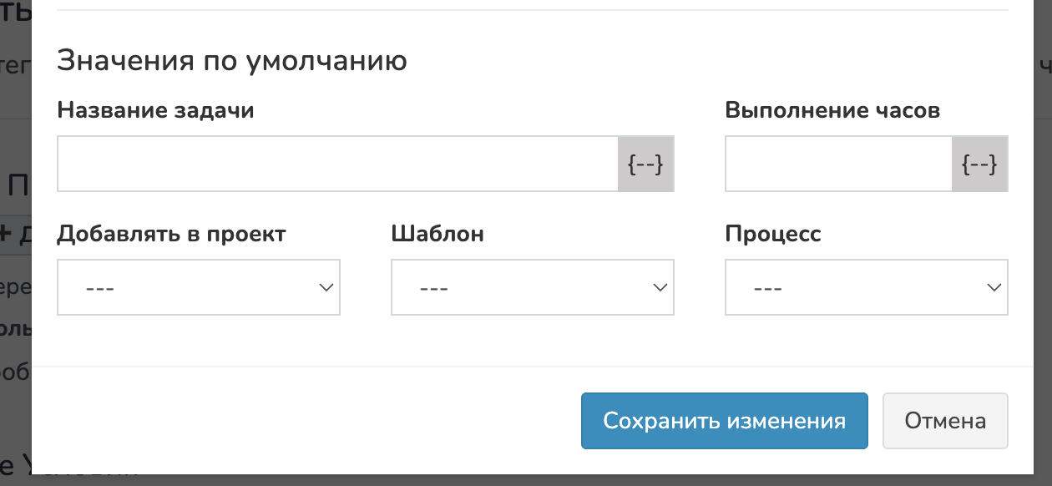The image size is (1052, 486).
Task: Click the chevron arrow in Добавлять в проект
Action: click(326, 287)
